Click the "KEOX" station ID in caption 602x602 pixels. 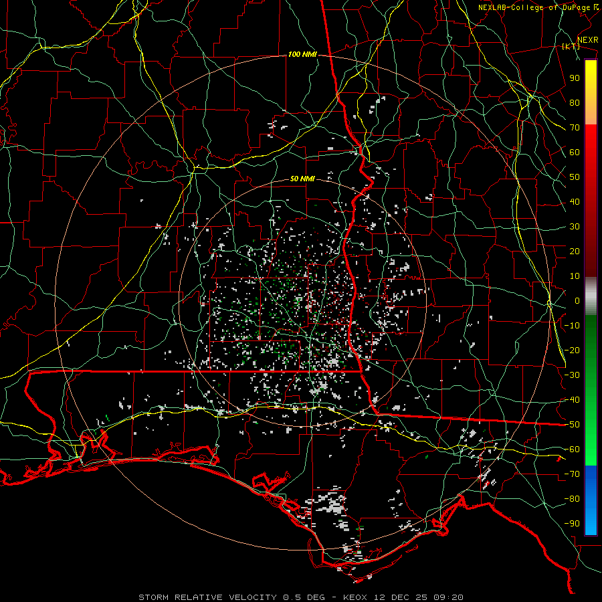point(355,597)
